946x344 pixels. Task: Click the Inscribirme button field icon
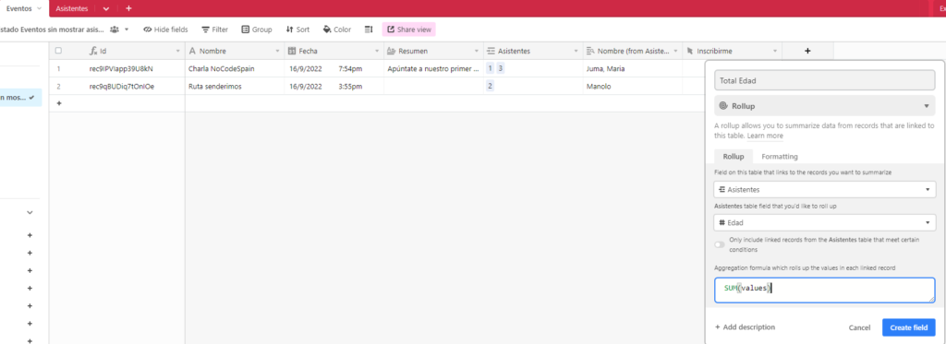coord(690,52)
